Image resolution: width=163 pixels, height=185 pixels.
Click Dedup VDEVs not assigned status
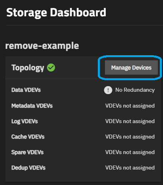pyautogui.click(x=130, y=168)
